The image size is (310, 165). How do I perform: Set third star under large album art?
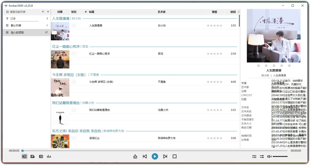click(x=274, y=65)
